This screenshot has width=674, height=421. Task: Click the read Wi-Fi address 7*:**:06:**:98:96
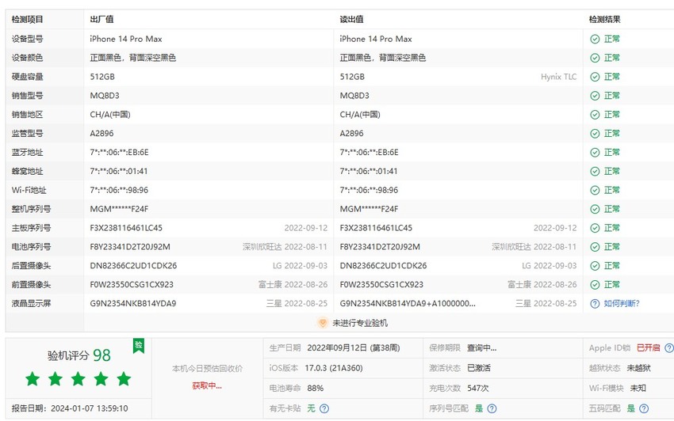[369, 190]
